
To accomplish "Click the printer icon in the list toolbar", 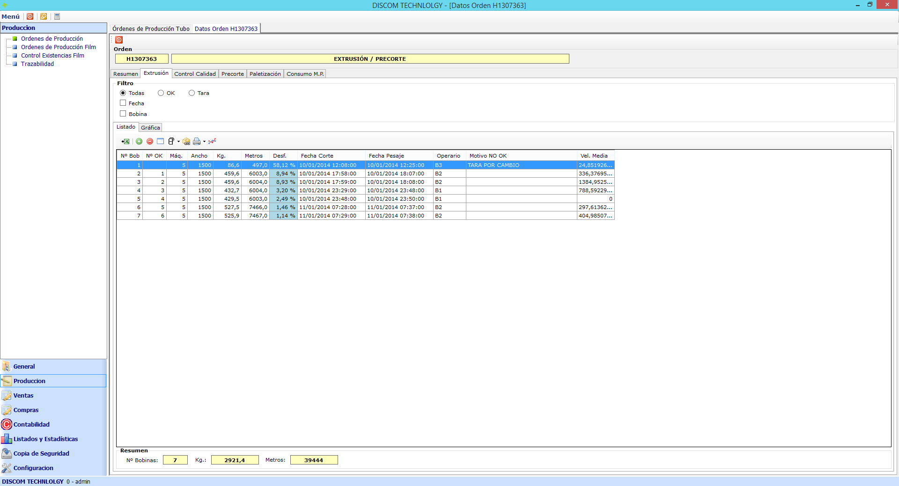I will [x=197, y=141].
